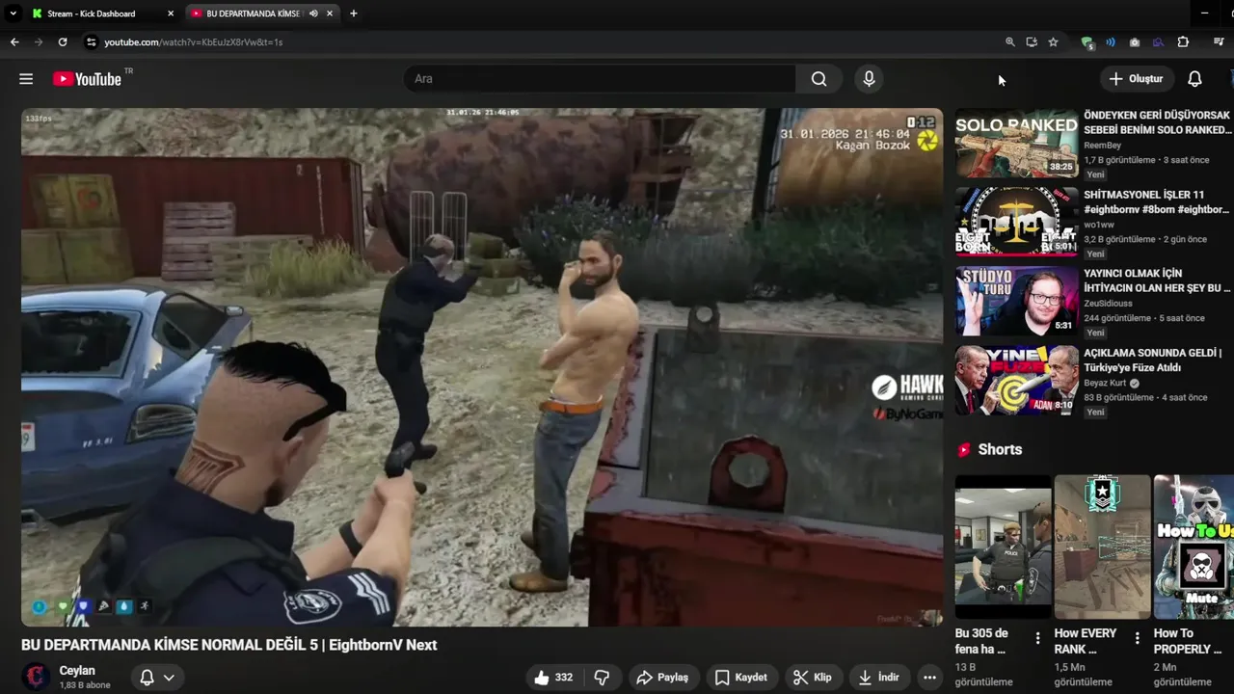
Task: Go forward in browser history
Action: tap(39, 42)
